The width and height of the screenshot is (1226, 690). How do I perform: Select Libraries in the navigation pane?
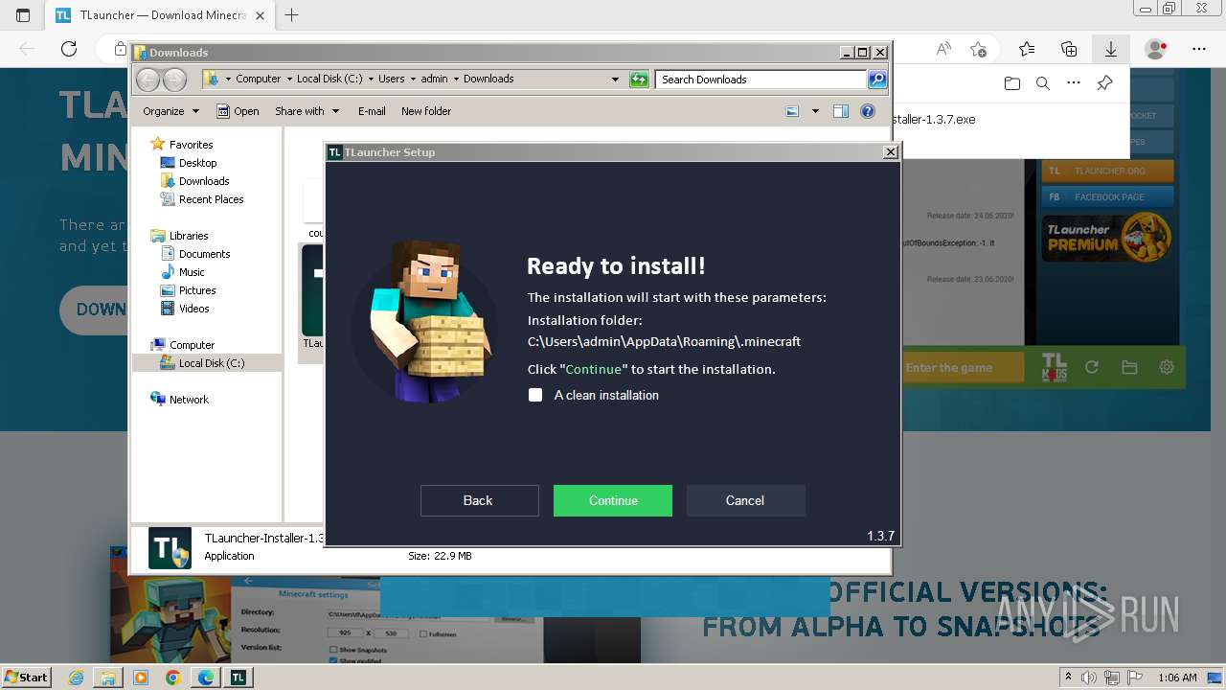tap(189, 236)
